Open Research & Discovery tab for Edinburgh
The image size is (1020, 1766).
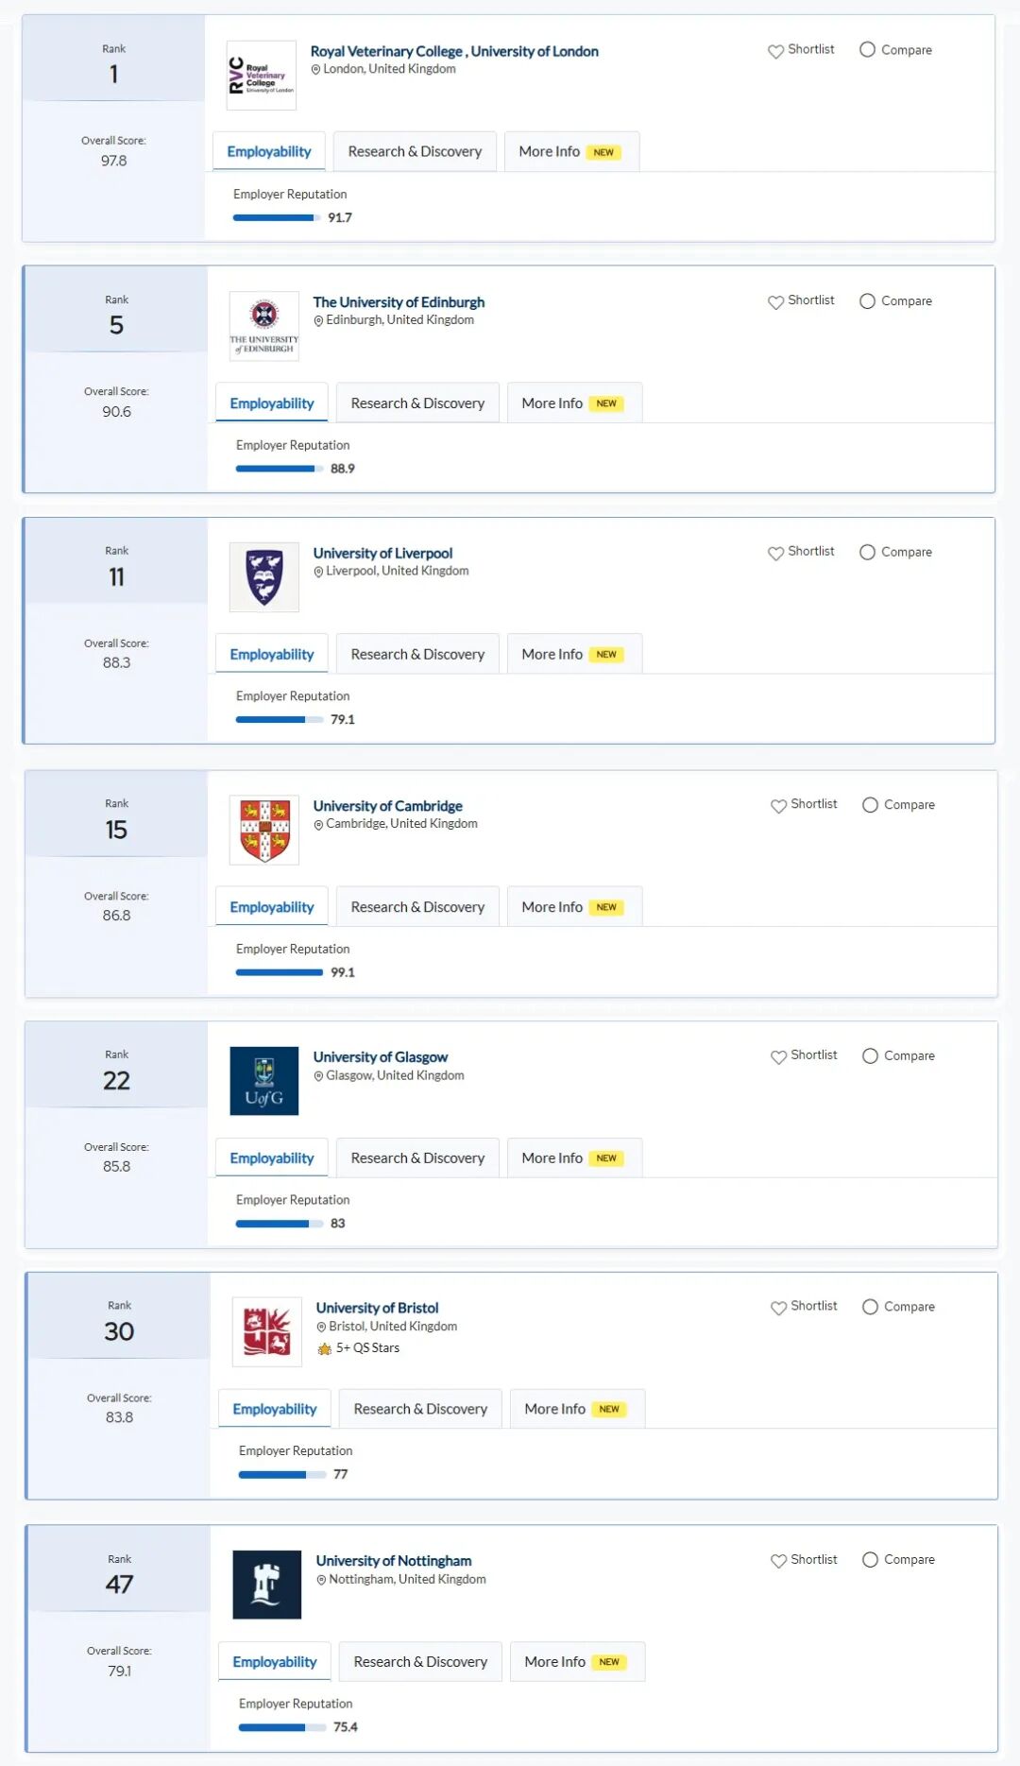[x=417, y=403]
